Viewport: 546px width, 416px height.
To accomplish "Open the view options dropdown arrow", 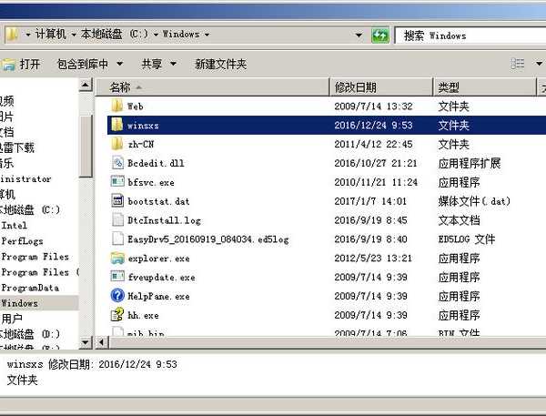I will coord(539,64).
